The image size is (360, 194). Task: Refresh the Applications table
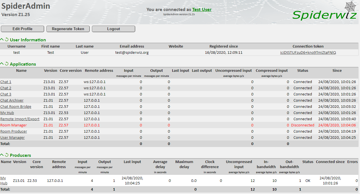[x=7, y=64]
